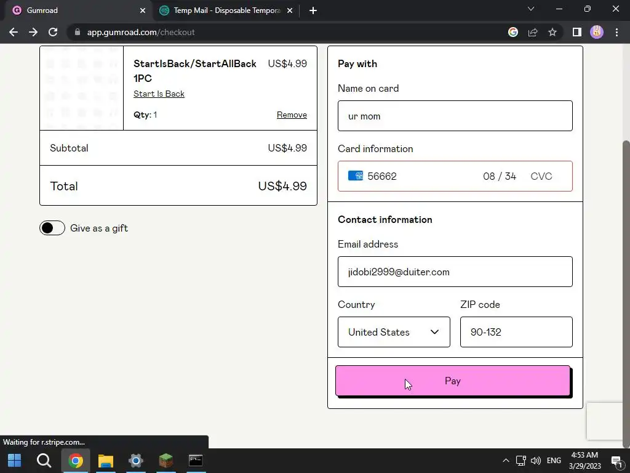Expand the tab search chevron

pos(531,9)
